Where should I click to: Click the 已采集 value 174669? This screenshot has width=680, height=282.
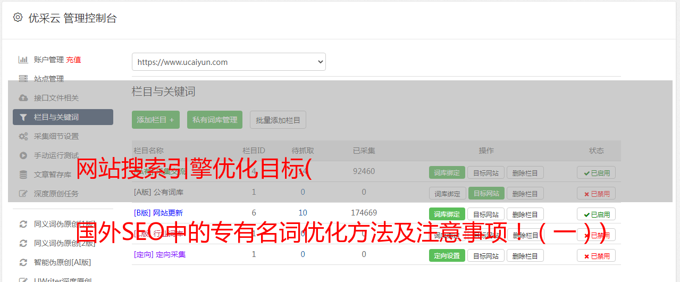pyautogui.click(x=364, y=213)
